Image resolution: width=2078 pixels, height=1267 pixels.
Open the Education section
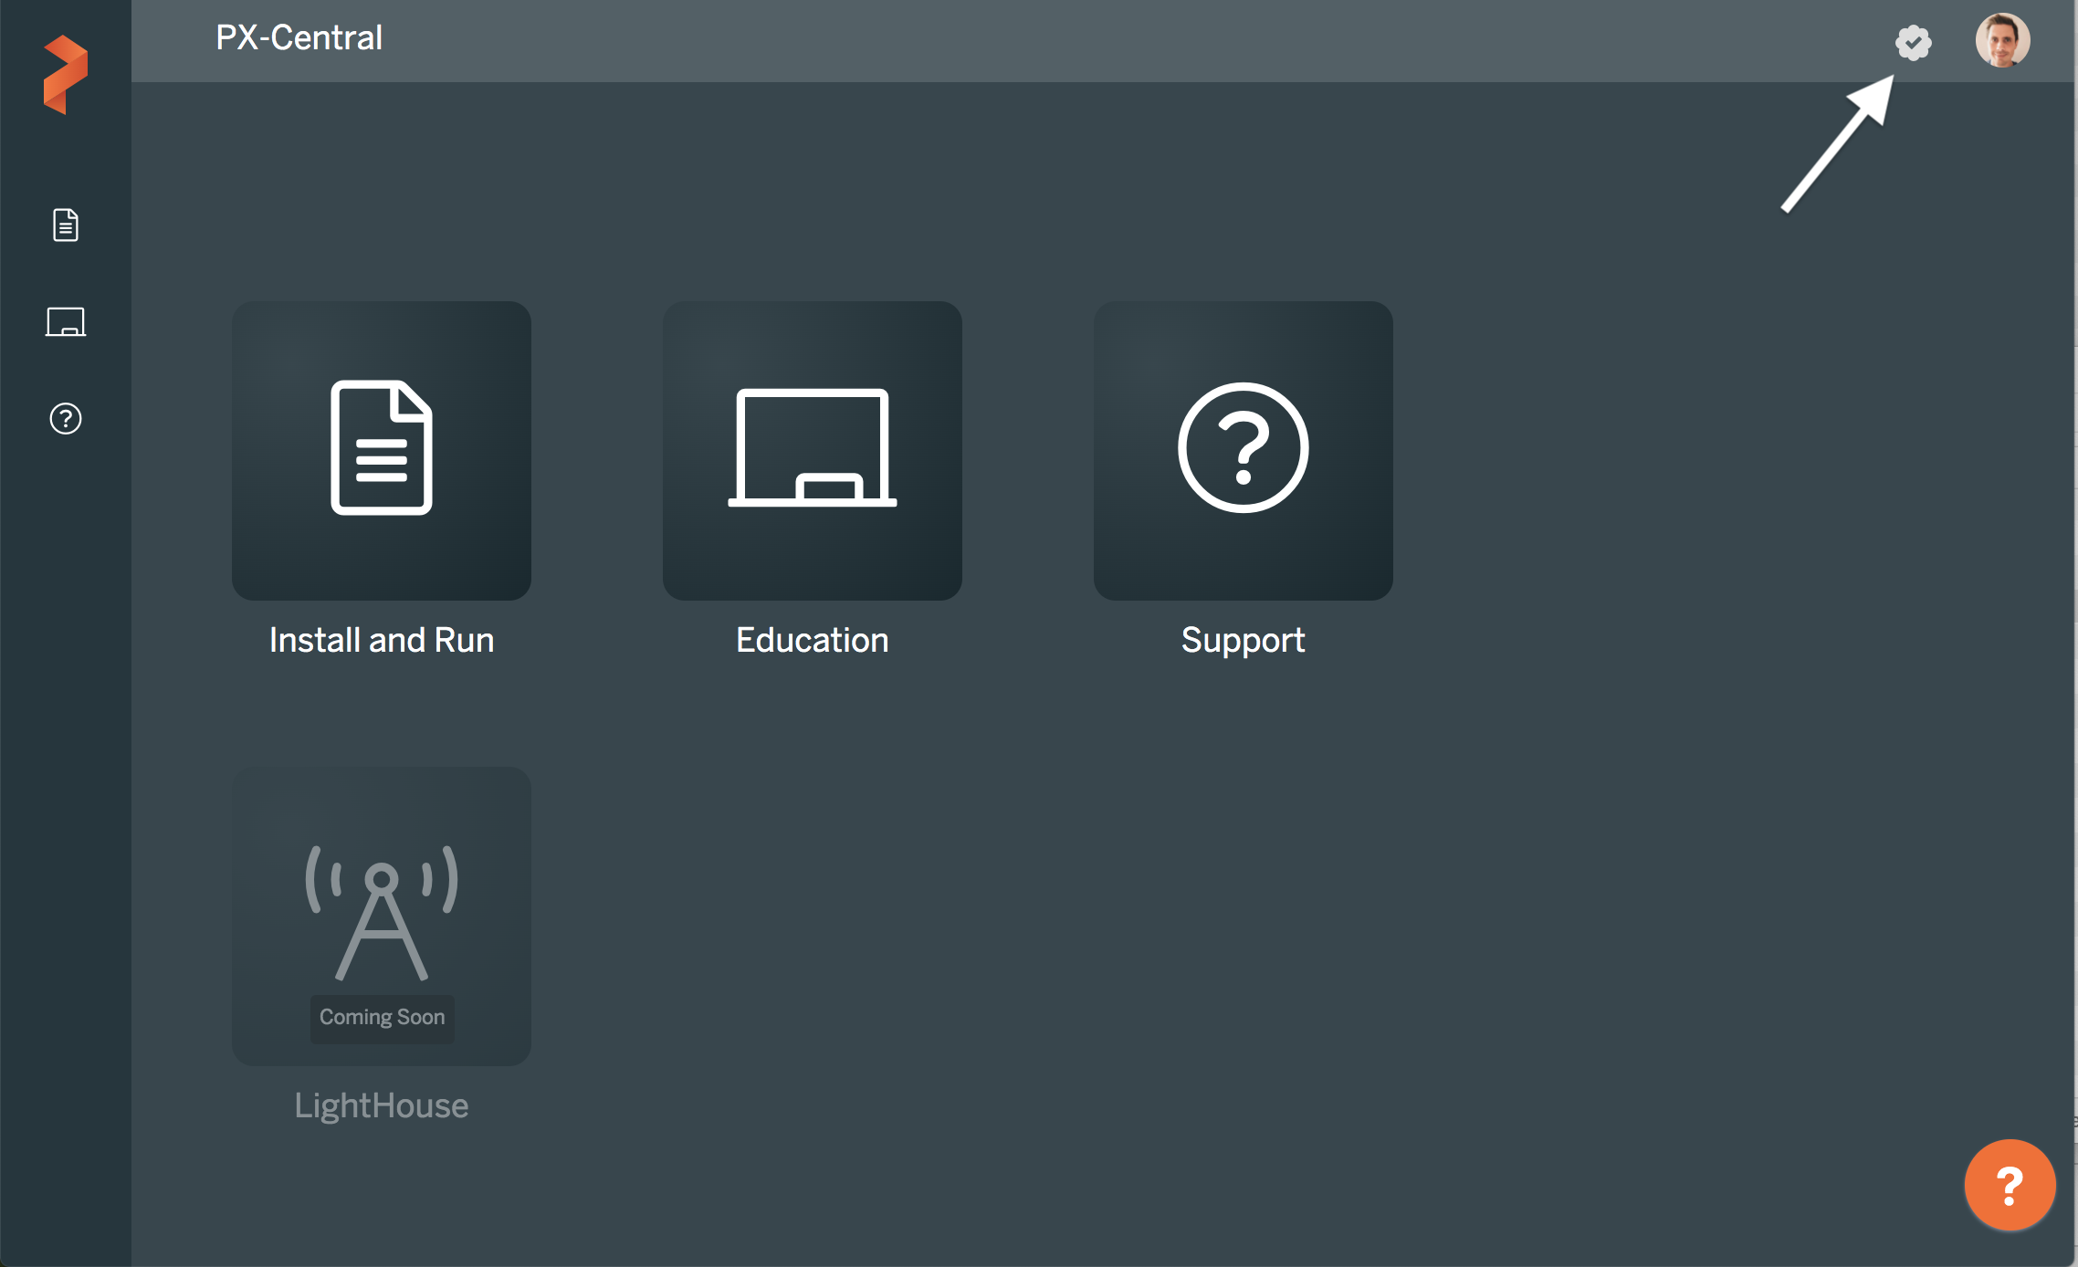813,449
